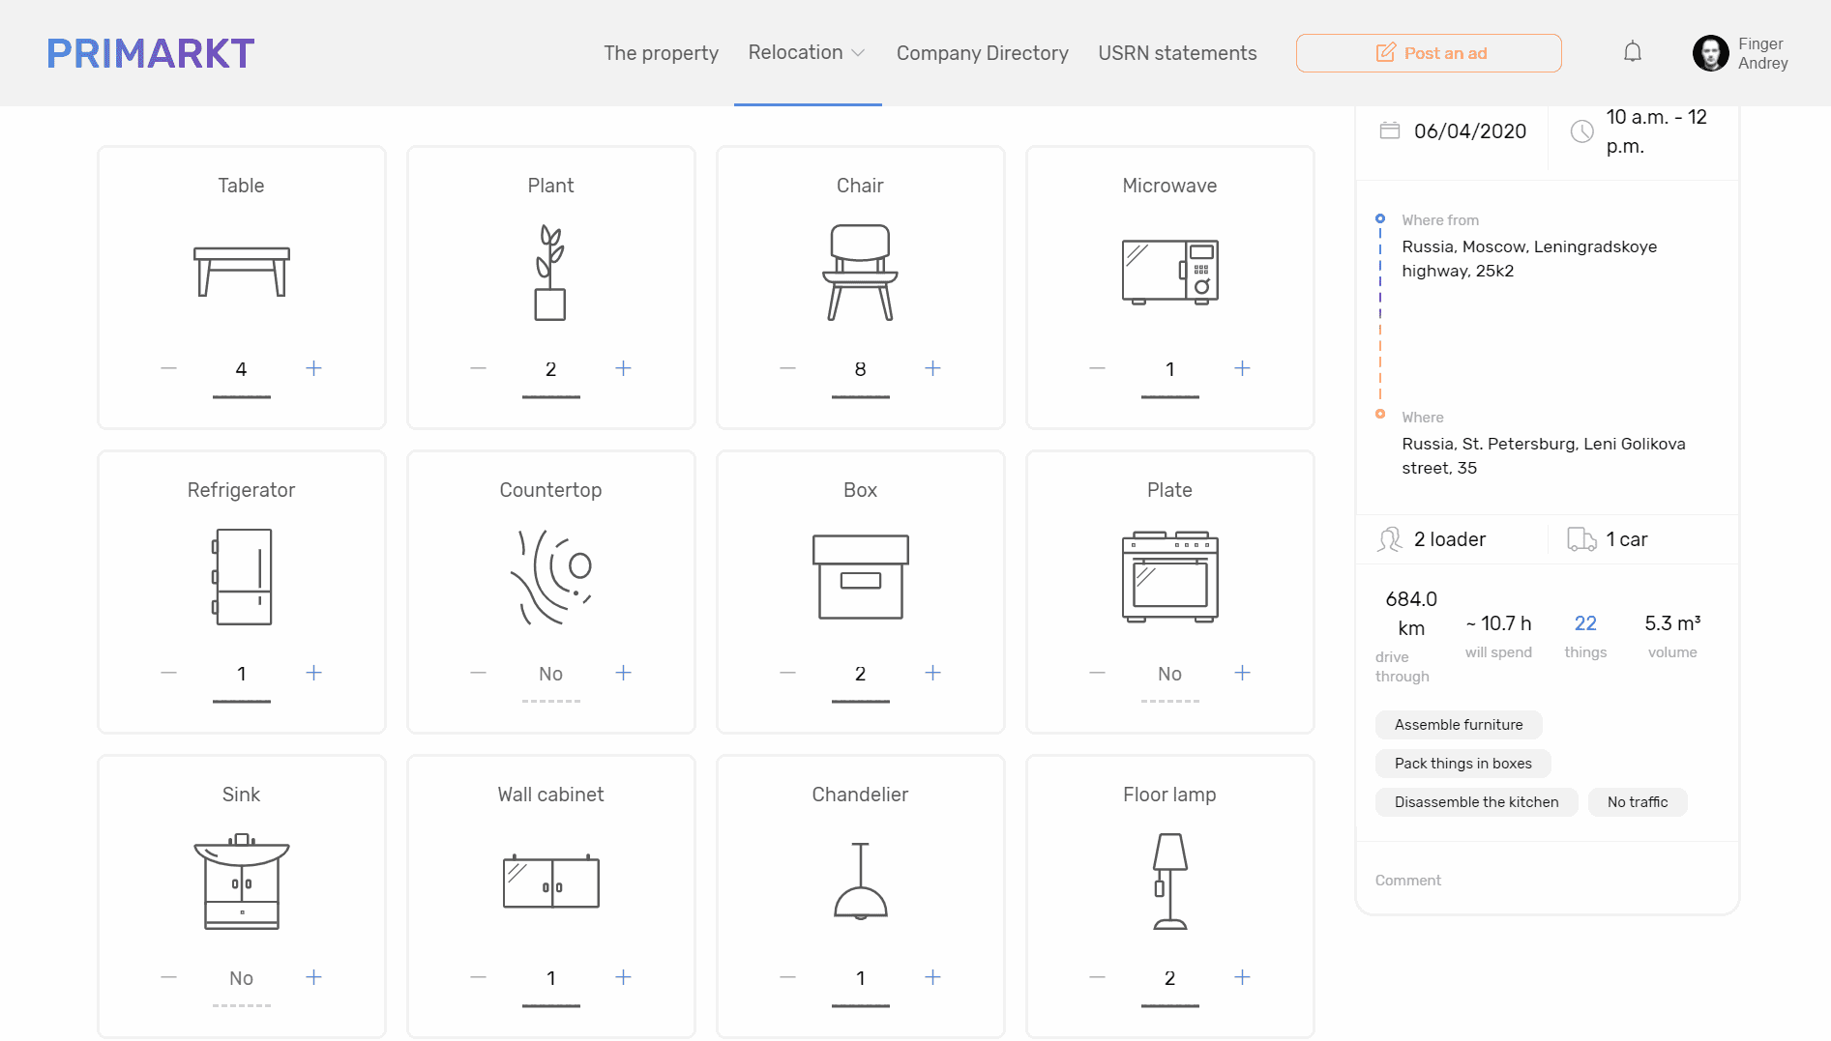Click the calendar icon by 06/04/2020
This screenshot has width=1831, height=1041.
tap(1389, 130)
